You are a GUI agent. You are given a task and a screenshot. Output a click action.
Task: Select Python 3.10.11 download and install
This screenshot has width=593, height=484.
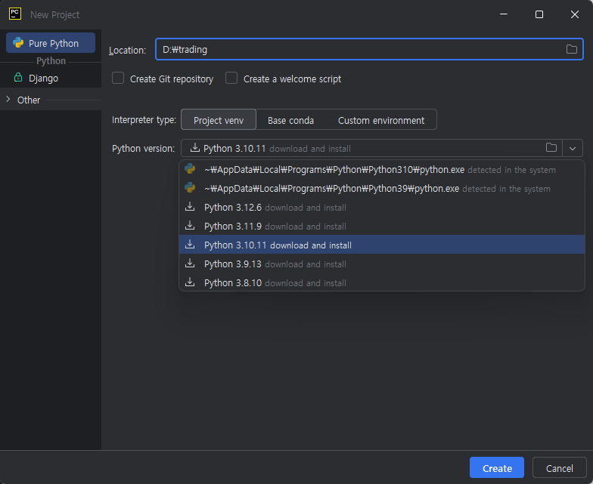click(x=382, y=245)
